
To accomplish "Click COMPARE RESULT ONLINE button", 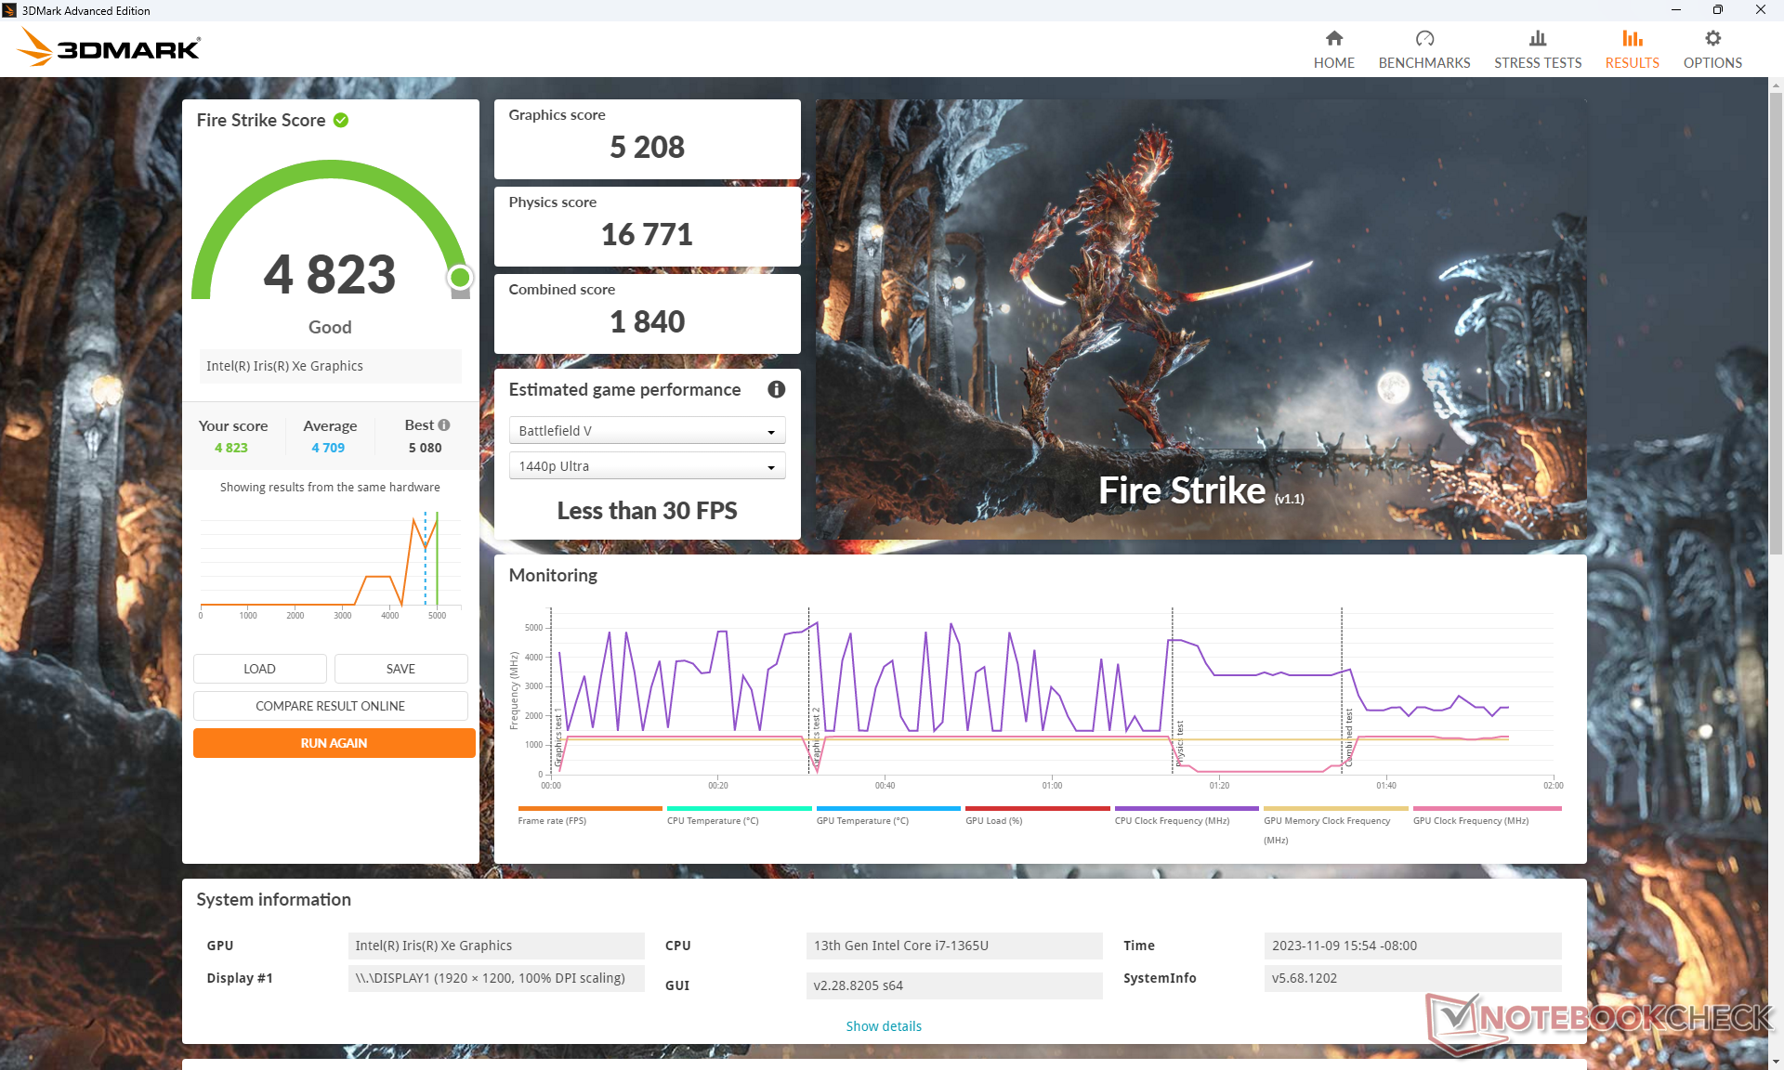I will pyautogui.click(x=330, y=706).
